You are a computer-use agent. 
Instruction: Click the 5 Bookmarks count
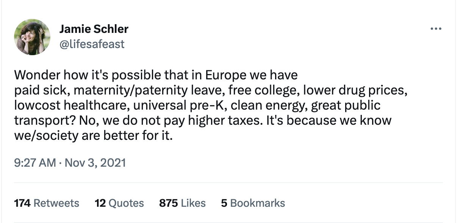click(253, 203)
